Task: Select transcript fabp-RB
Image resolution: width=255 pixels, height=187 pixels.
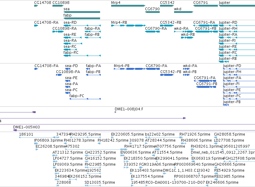Action: pyautogui.click(x=93, y=38)
